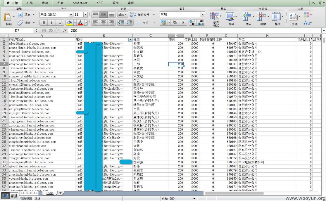Open Conditional Formatting (条件格式)

point(214,16)
